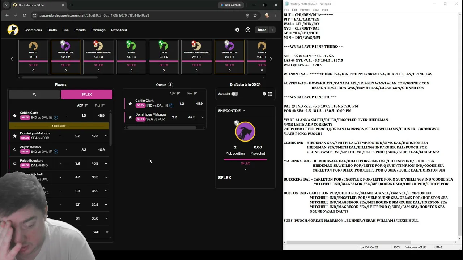Click the Rankings link
This screenshot has width=463, height=260.
98,30
